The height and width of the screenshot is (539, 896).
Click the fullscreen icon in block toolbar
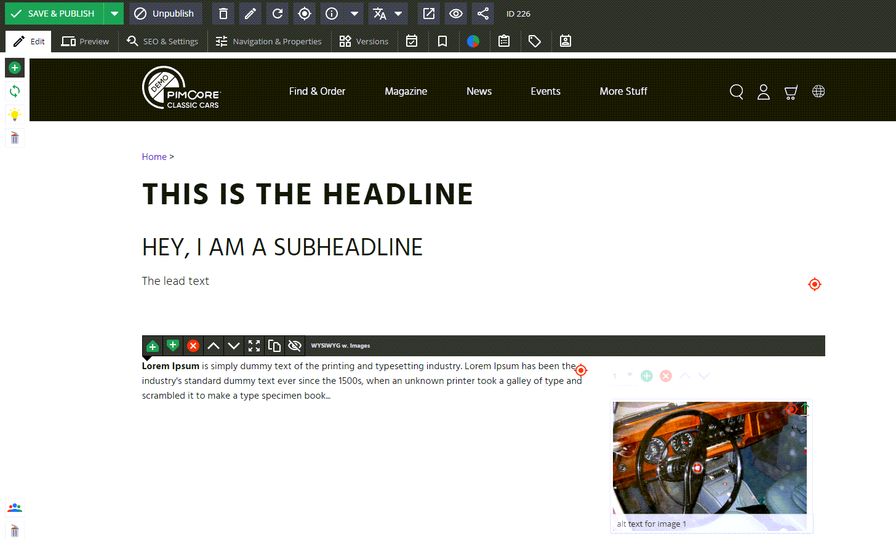tap(254, 346)
